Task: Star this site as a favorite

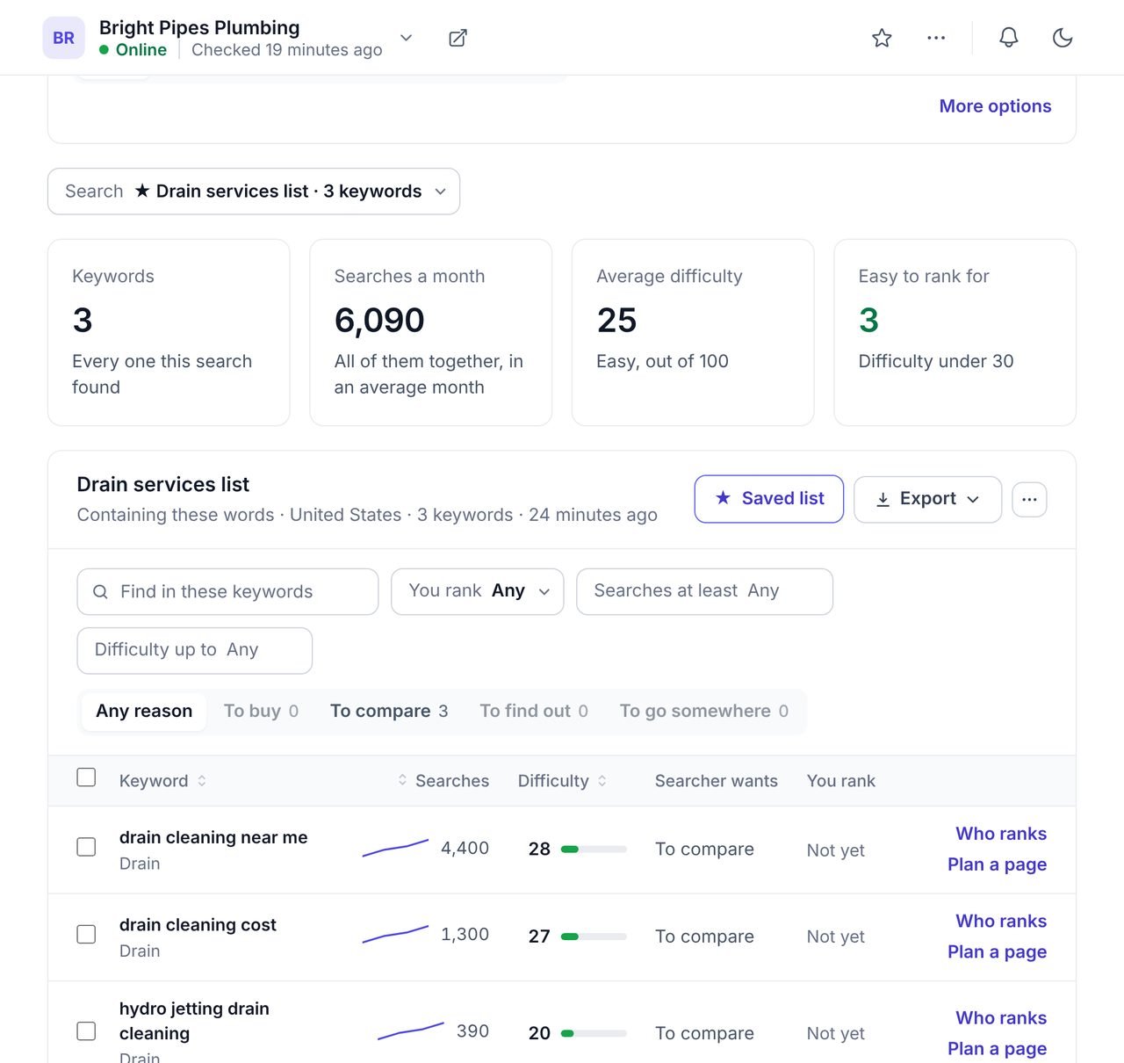Action: 882,38
